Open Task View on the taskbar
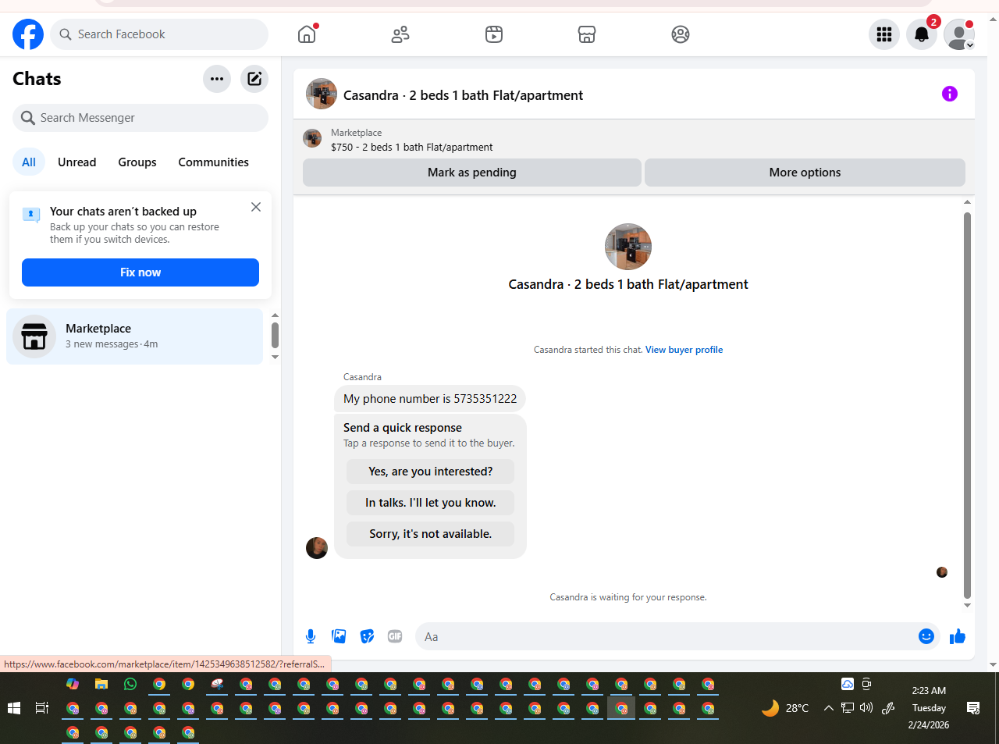 click(42, 708)
